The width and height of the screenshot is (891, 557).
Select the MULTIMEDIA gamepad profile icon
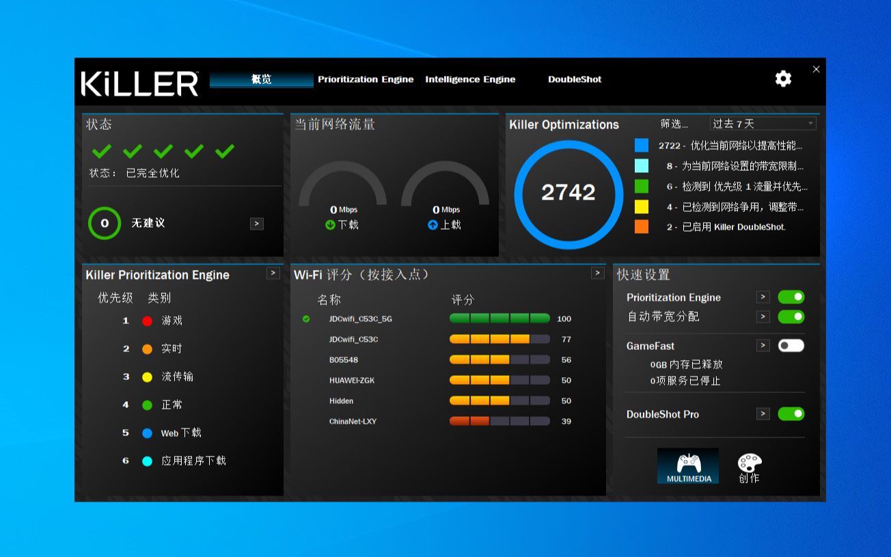tap(688, 465)
